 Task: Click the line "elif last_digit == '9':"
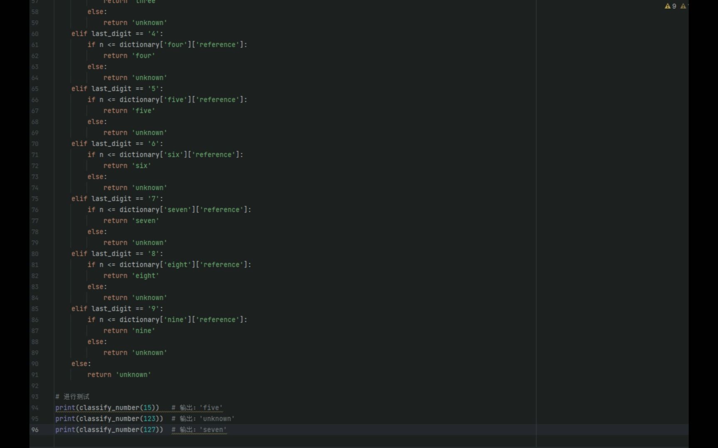click(117, 309)
